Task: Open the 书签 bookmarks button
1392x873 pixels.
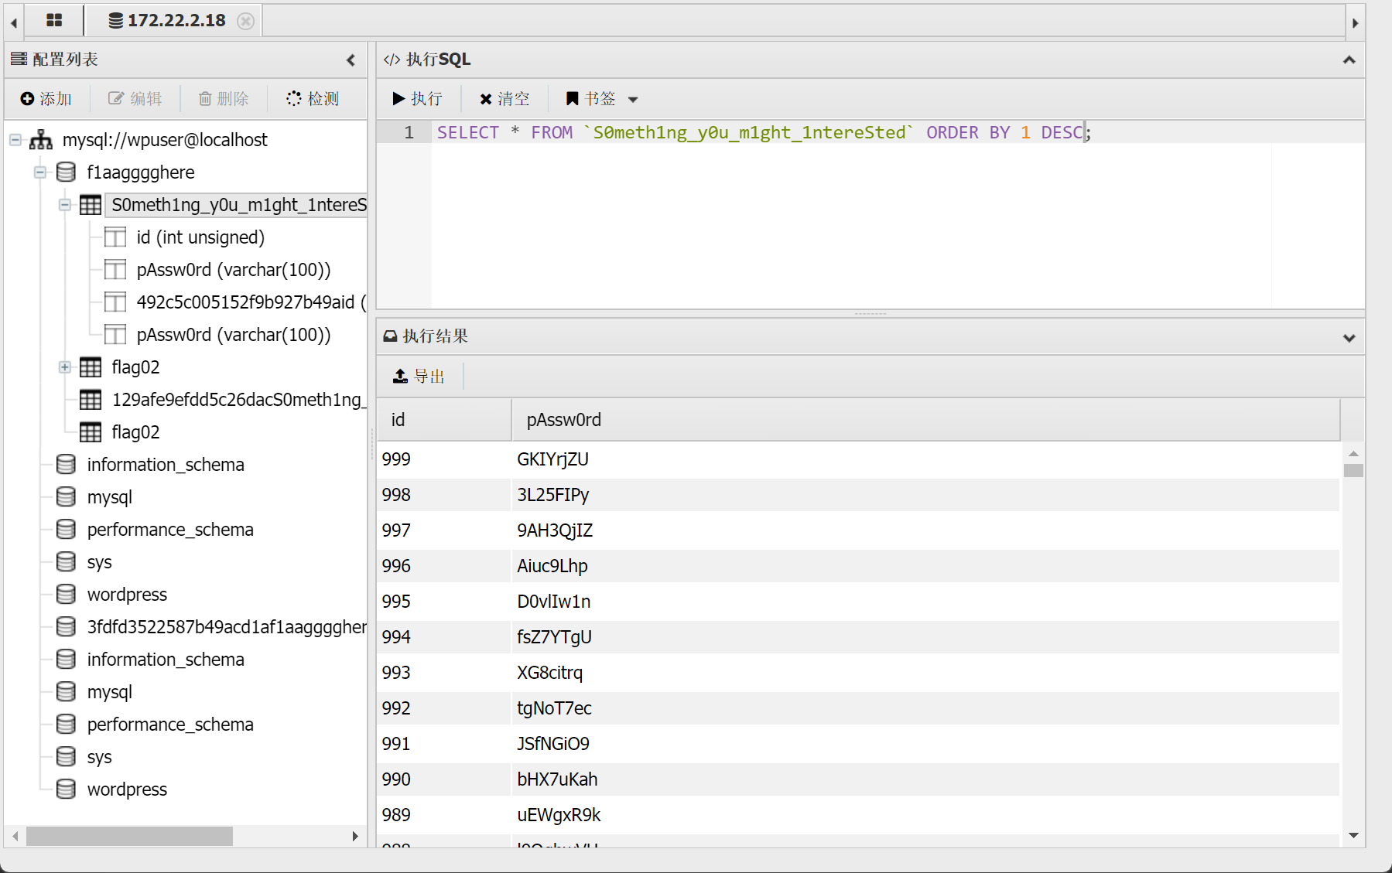Action: tap(591, 99)
